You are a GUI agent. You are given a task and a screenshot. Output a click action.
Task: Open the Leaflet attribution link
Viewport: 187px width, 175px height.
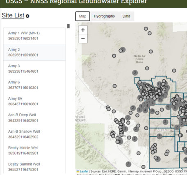84,171
